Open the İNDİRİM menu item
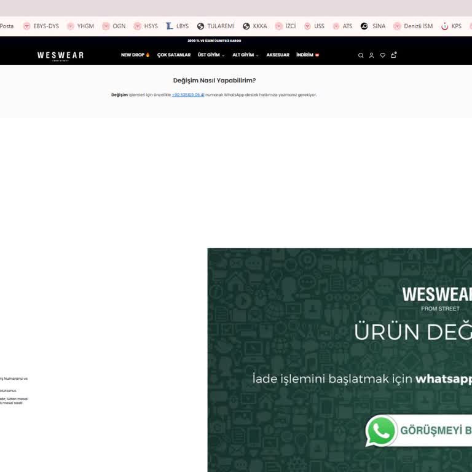The image size is (472, 472). click(307, 55)
